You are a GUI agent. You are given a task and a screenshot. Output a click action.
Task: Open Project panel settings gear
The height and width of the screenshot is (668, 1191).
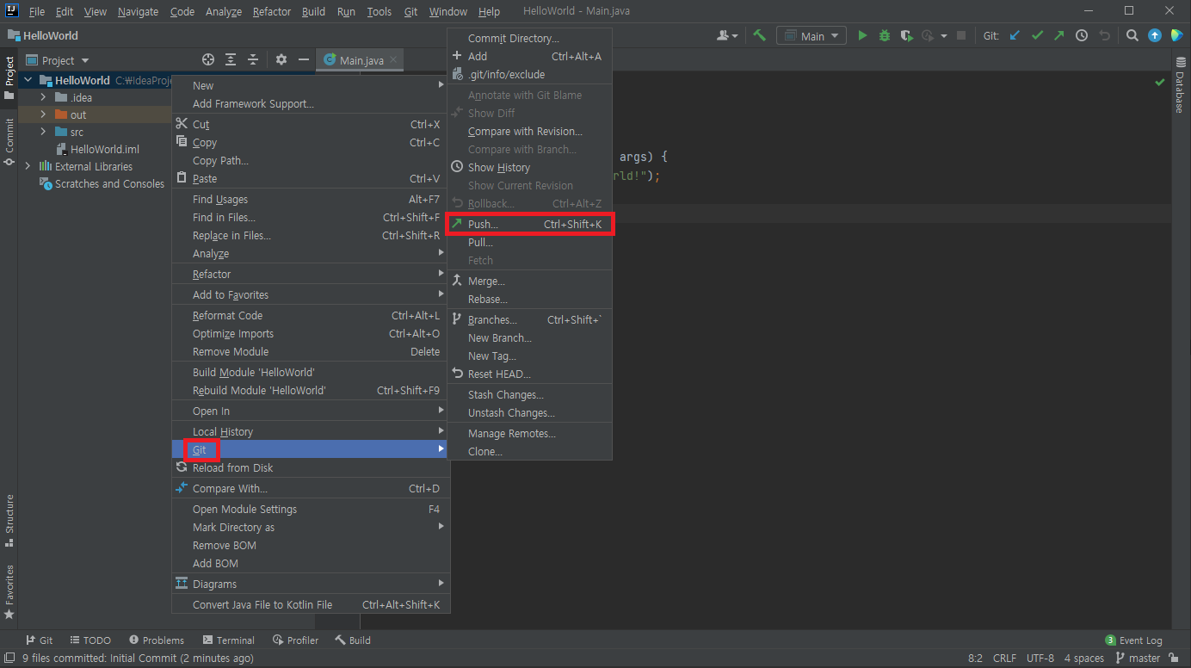tap(281, 59)
